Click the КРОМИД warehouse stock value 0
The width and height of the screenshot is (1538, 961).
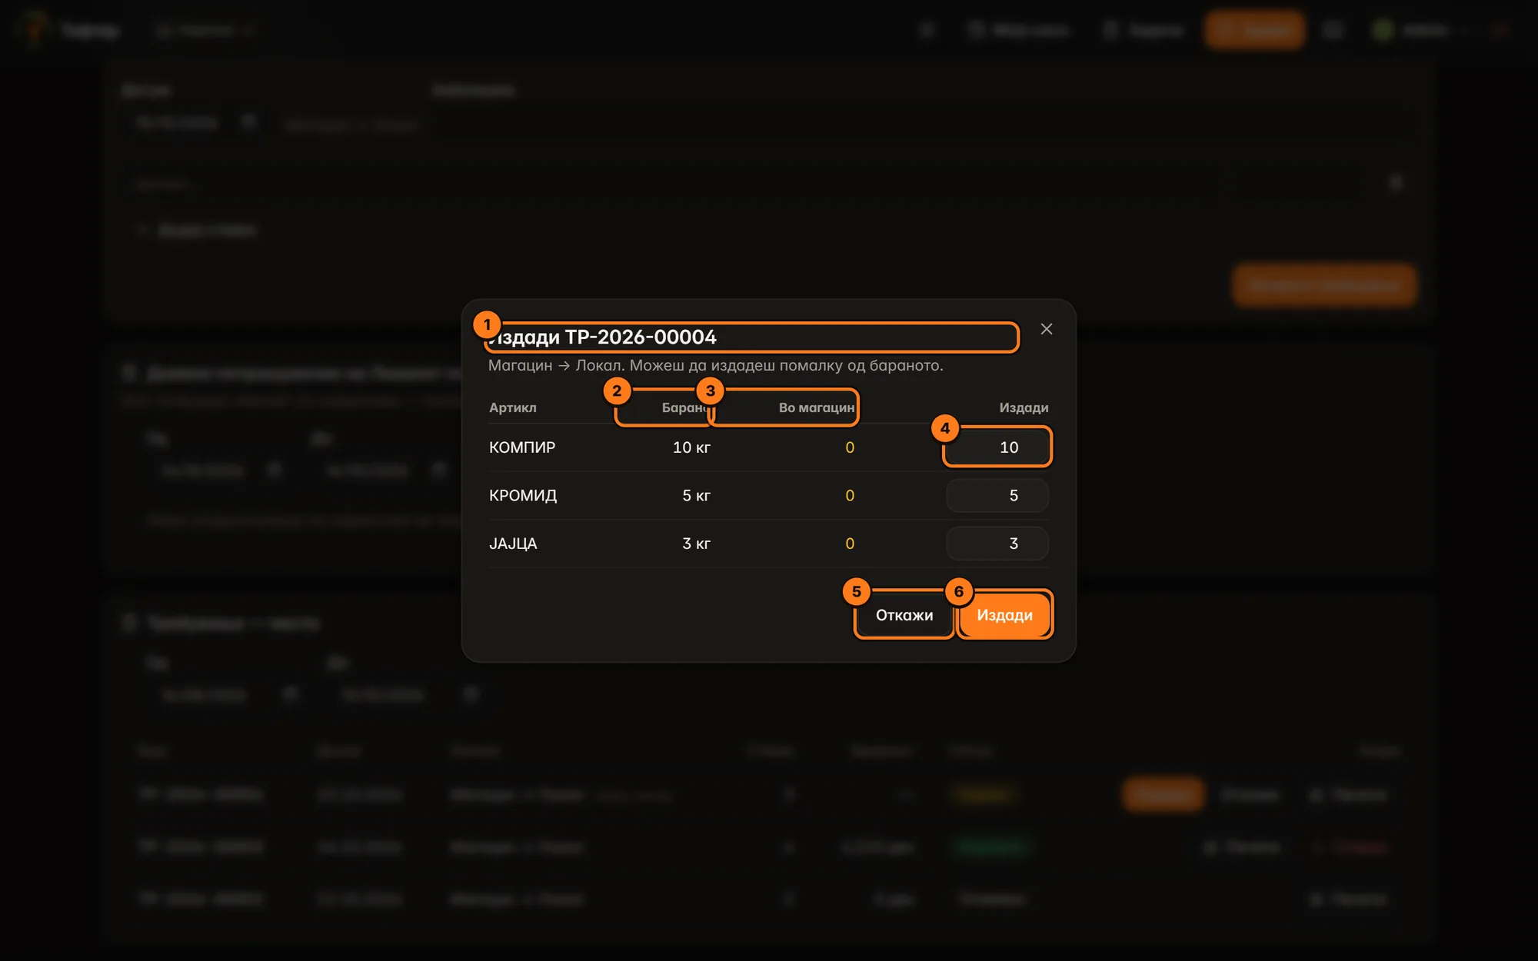pos(850,496)
